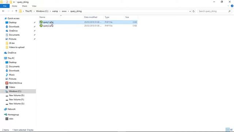This screenshot has width=234, height=132.
Task: Sort by the Size column header
Action: coord(131,17)
